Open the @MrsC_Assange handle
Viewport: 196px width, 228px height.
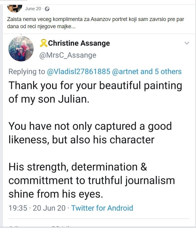68,55
